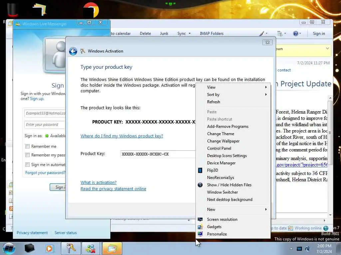Choose Refresh in the context menu

(213, 102)
